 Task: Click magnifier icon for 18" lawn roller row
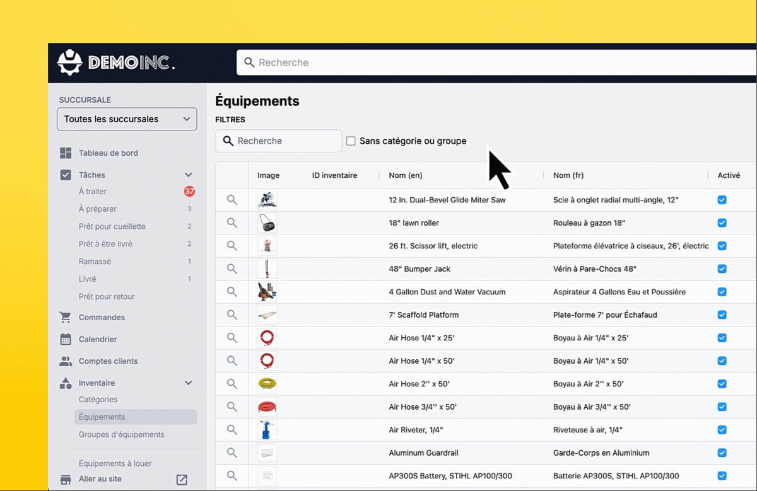232,223
